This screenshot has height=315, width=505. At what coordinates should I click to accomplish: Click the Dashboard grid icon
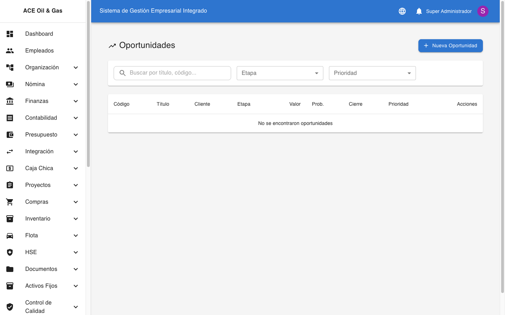10,34
